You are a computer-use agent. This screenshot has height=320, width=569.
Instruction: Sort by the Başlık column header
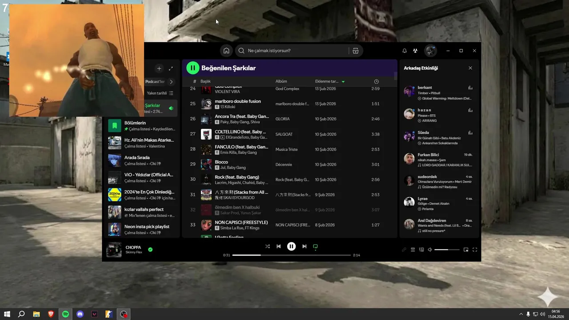205,81
